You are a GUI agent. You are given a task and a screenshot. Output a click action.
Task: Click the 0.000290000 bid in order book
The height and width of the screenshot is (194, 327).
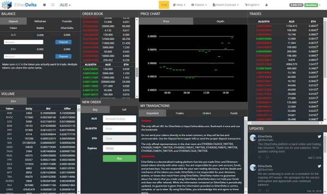pyautogui.click(x=90, y=69)
